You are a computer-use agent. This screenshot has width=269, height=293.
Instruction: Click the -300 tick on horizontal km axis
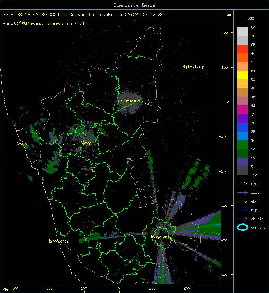[14, 288]
